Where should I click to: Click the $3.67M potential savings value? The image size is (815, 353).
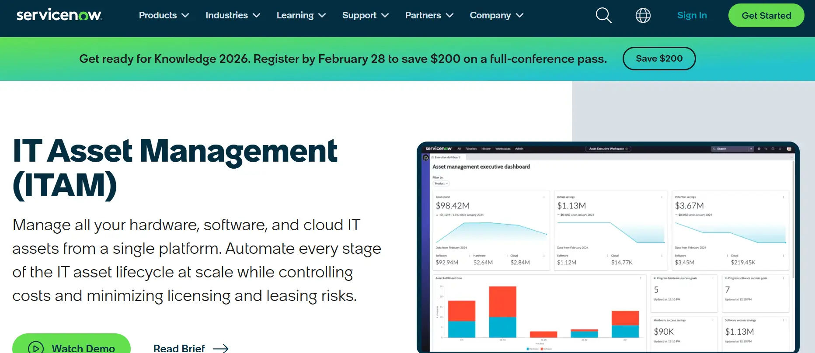coord(689,206)
